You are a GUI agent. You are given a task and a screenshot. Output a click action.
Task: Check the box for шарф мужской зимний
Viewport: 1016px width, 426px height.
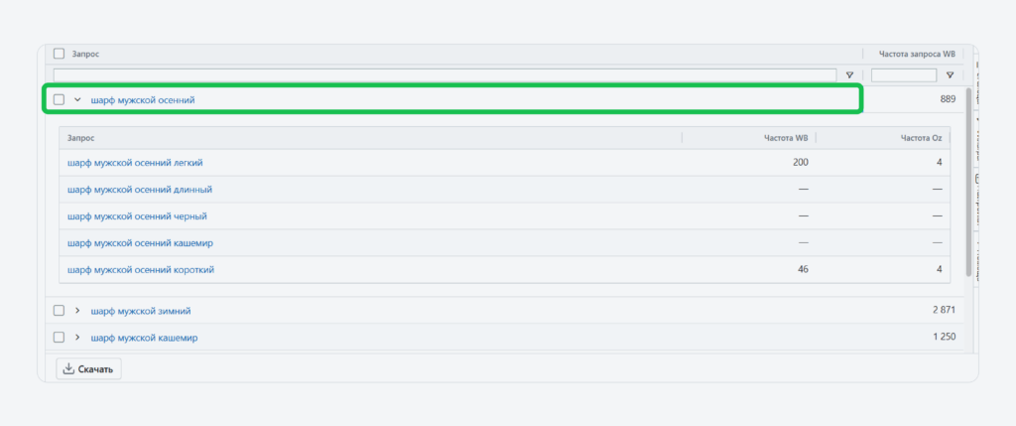click(59, 311)
